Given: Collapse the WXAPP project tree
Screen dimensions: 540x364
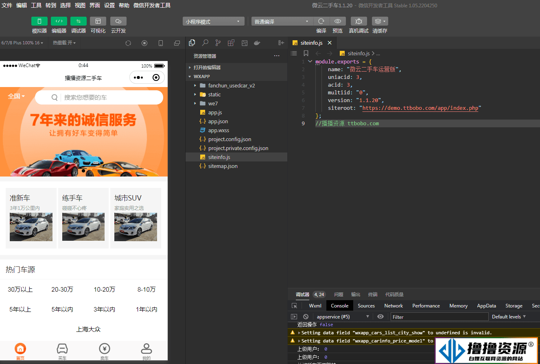Looking at the screenshot, I should (x=236, y=76).
